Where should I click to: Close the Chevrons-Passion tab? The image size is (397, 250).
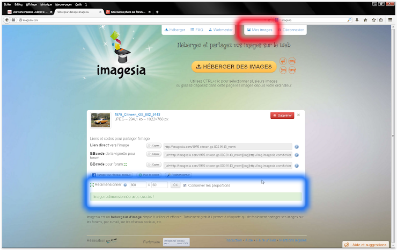point(51,12)
